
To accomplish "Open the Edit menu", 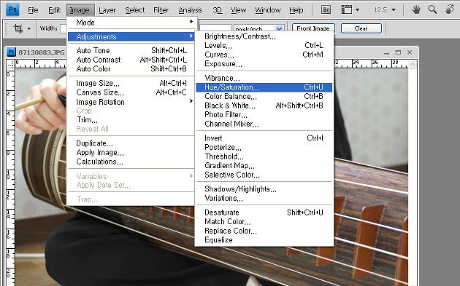I will click(x=54, y=10).
